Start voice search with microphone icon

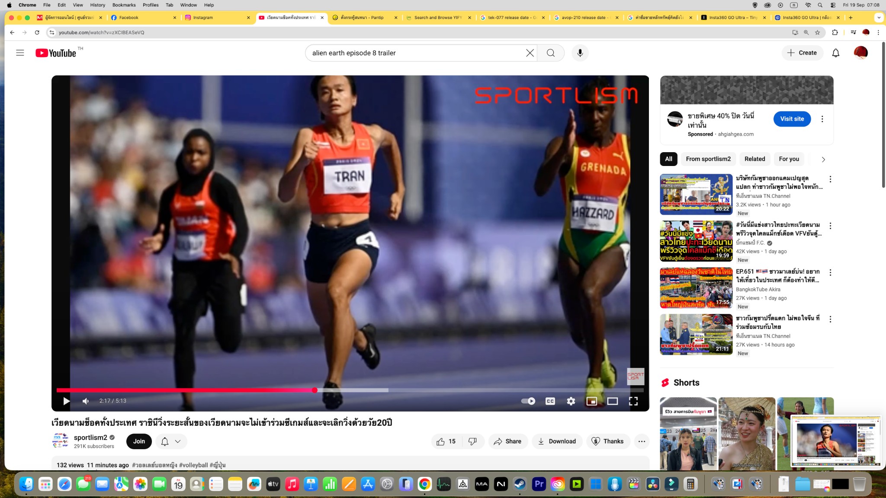point(580,53)
